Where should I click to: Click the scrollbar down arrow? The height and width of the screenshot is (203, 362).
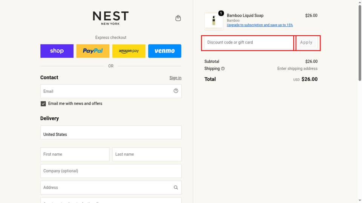point(360,201)
